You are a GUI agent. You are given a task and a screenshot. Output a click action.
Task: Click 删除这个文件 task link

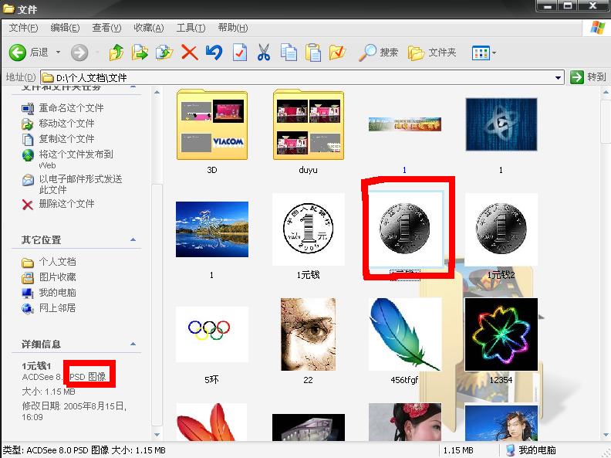[x=58, y=204]
